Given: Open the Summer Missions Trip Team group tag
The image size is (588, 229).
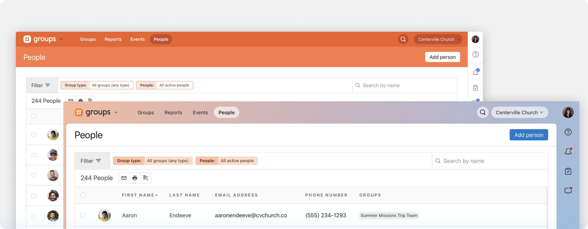Looking at the screenshot, I should click(x=389, y=215).
